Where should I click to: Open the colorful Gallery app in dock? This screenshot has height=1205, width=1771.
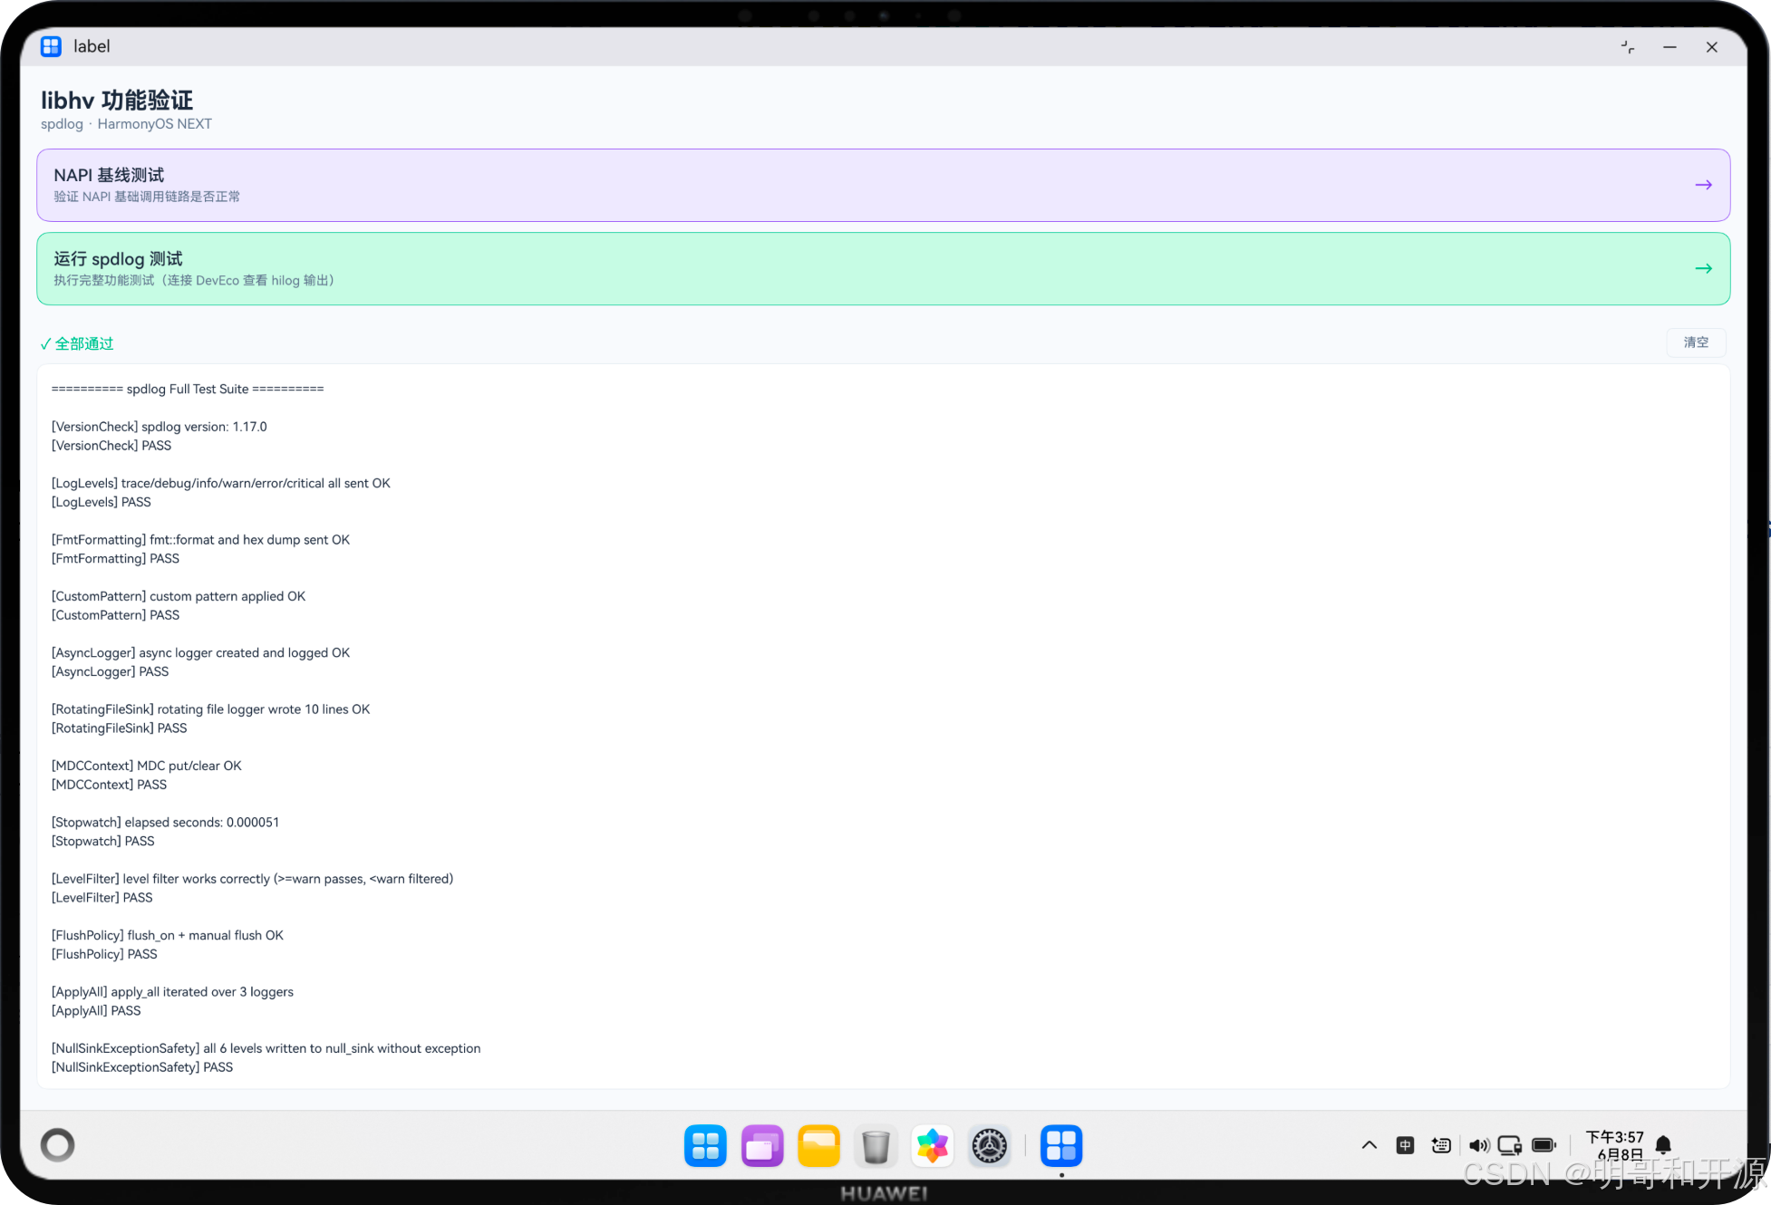pos(933,1146)
